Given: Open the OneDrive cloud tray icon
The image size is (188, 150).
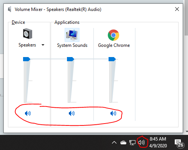Looking at the screenshot, I should coord(123,142).
